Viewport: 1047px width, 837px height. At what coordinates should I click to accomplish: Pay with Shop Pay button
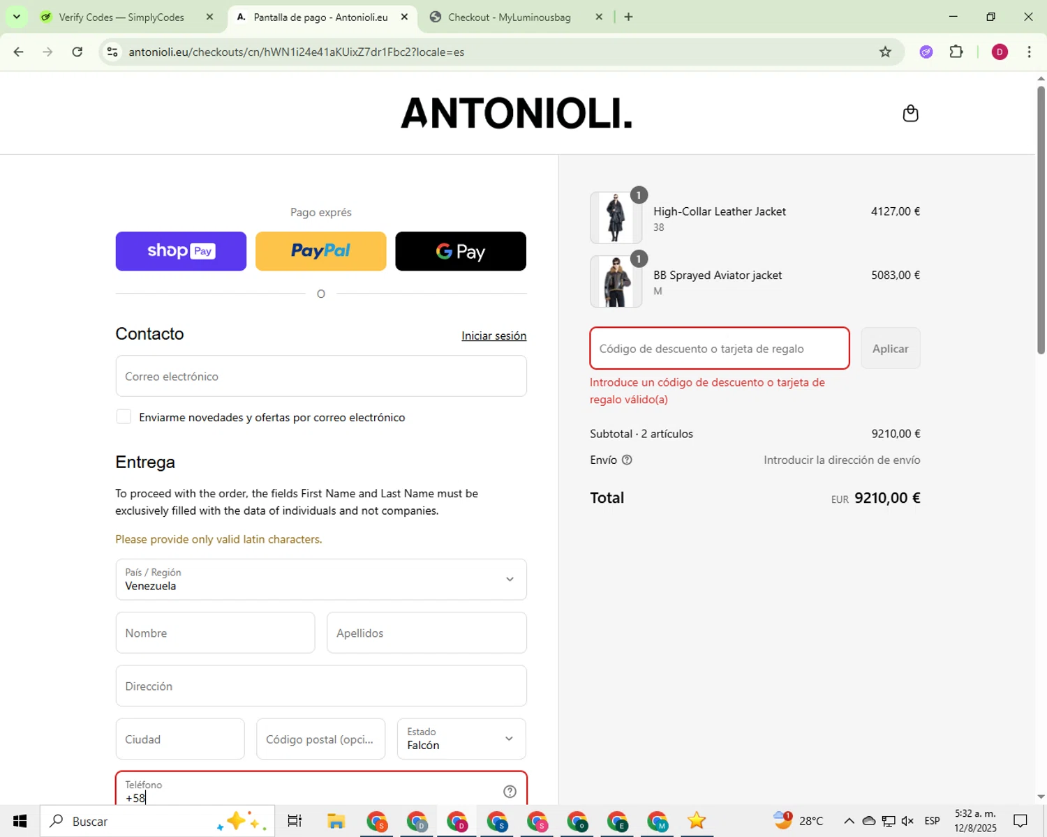(181, 251)
